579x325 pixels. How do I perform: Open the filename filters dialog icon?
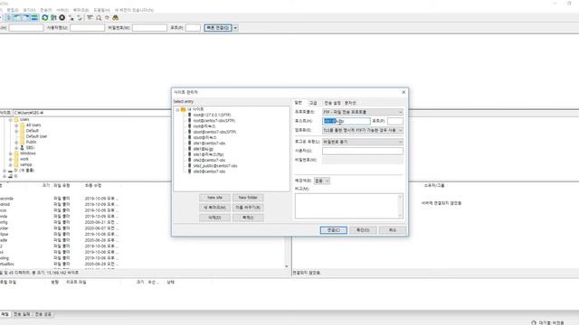pos(90,18)
